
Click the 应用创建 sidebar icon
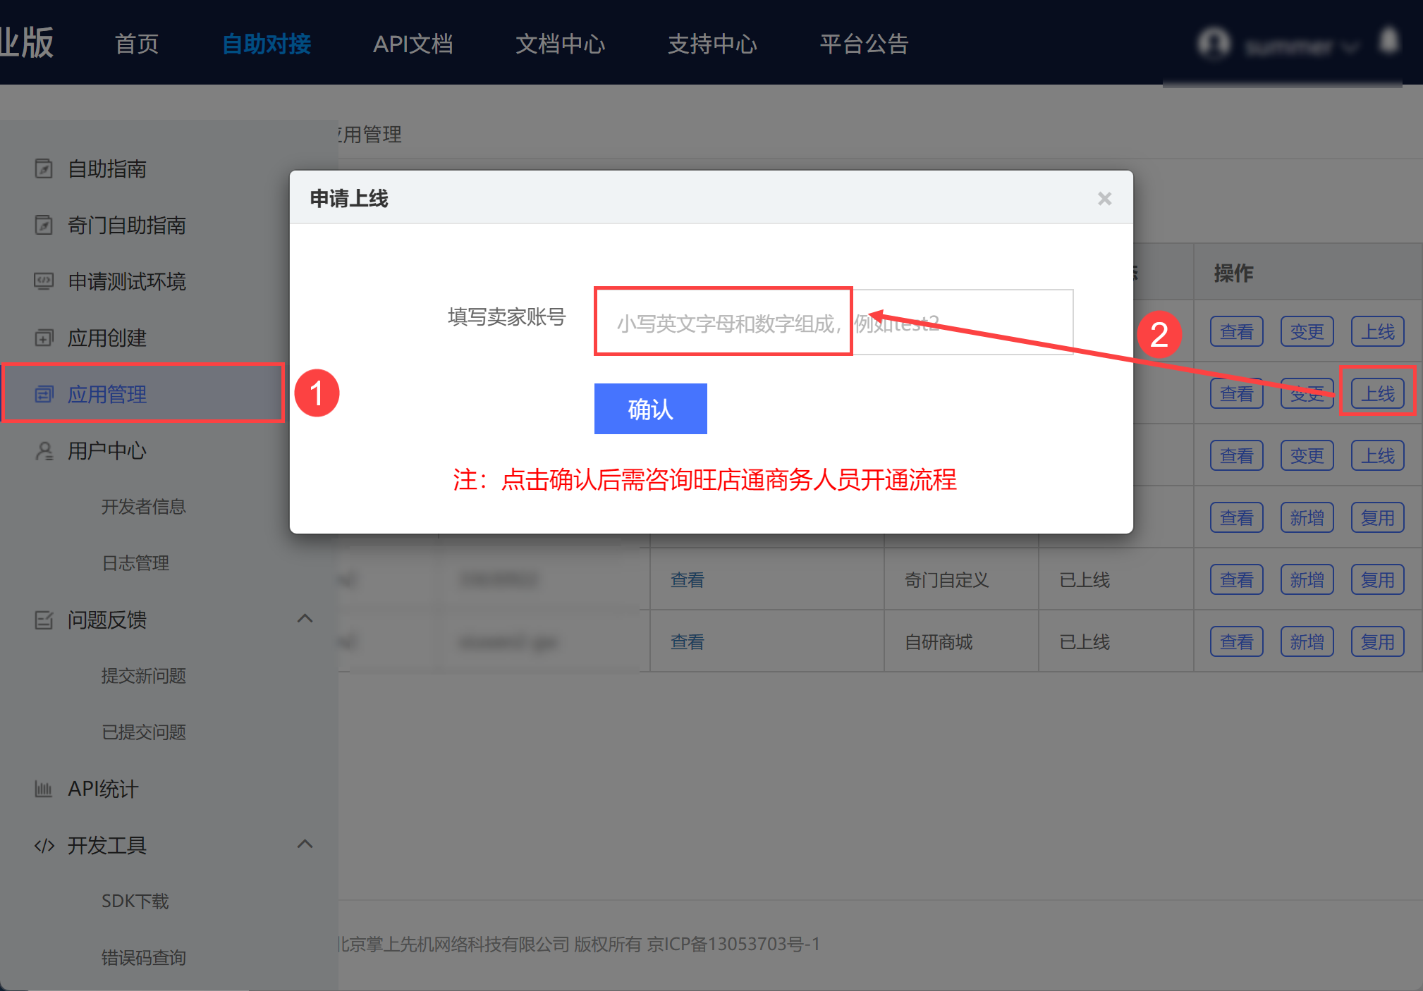44,338
